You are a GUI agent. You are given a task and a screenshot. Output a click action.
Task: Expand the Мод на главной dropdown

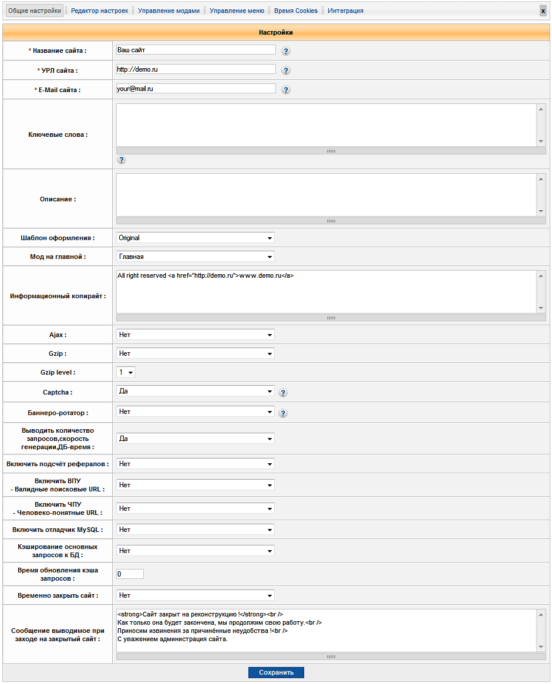pyautogui.click(x=195, y=257)
